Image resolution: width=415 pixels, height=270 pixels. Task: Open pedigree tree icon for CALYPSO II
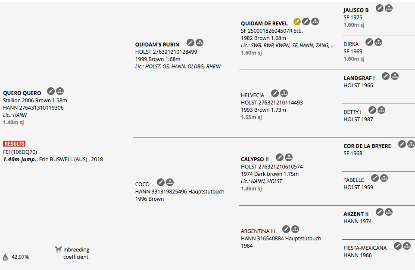(289, 157)
